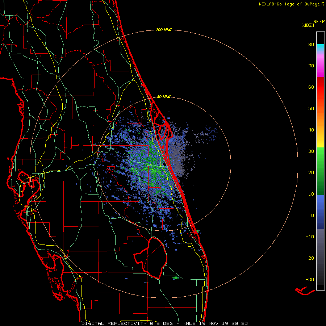This screenshot has width=326, height=326.
Task: Click the 50 NMI range ring label
Action: pyautogui.click(x=164, y=97)
